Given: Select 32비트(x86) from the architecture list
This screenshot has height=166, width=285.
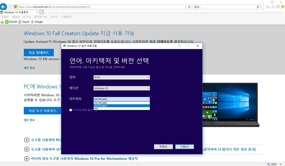Looking at the screenshot, I should [122, 103].
